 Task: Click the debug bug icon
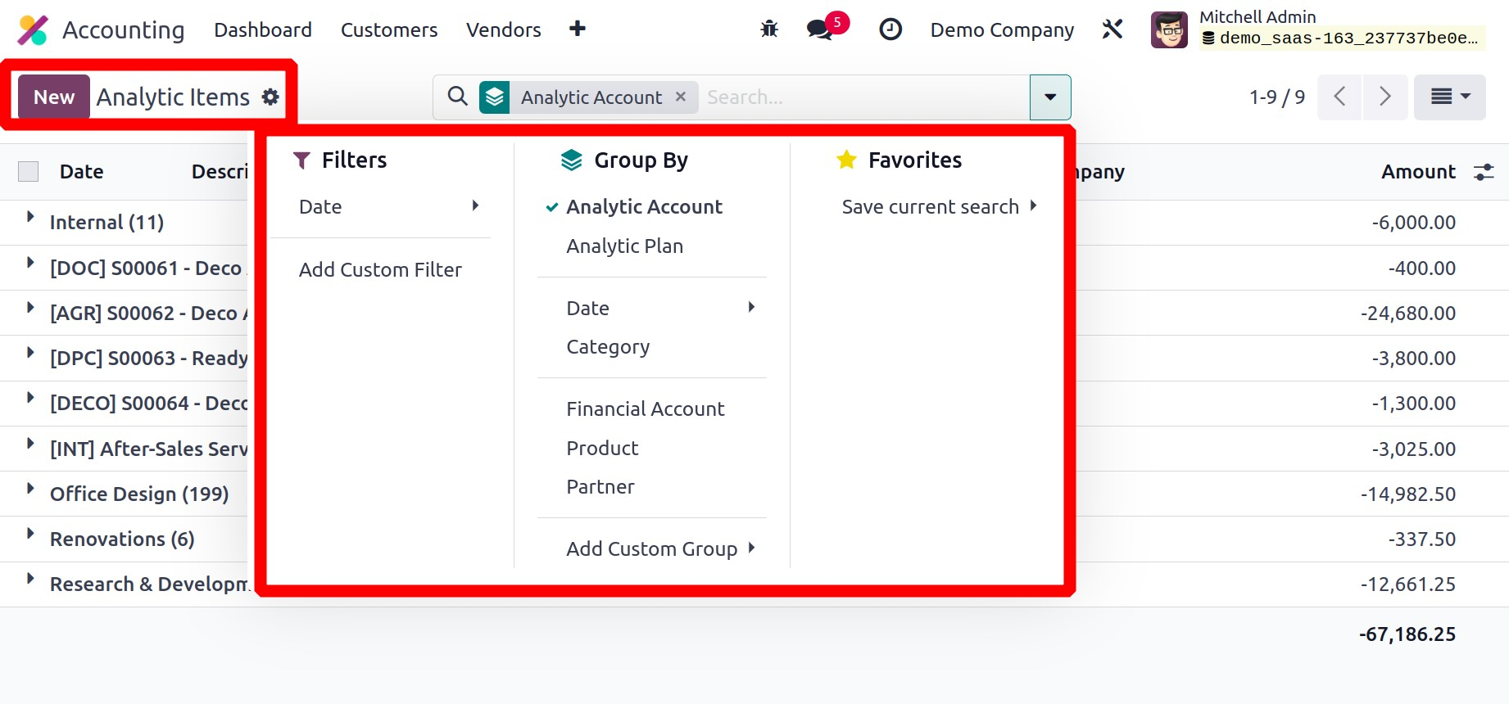pos(768,29)
